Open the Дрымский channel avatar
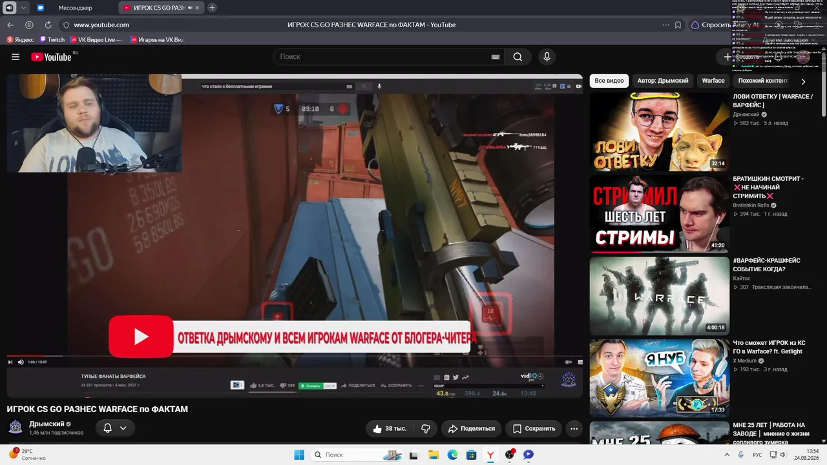This screenshot has height=465, width=827. (x=16, y=428)
